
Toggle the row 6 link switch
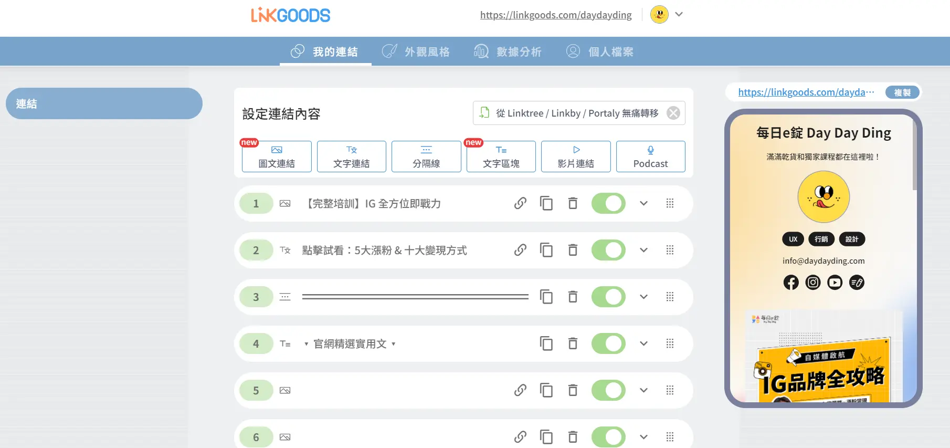click(x=608, y=437)
